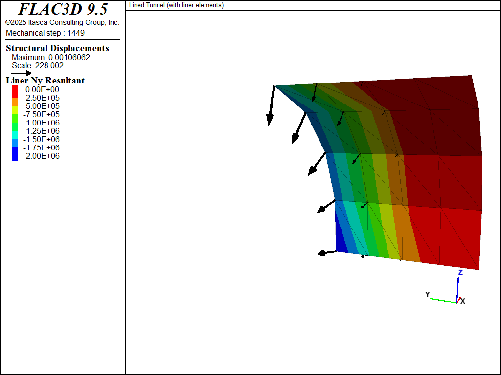Viewport: 501px width, 375px height.
Task: Click the X axis label
Action: [463, 301]
